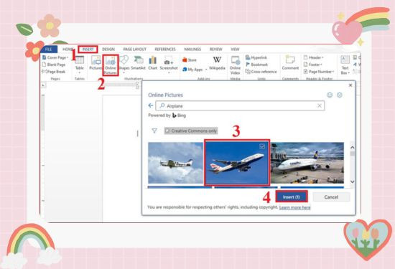Click the smiley feedback icon

(330, 95)
